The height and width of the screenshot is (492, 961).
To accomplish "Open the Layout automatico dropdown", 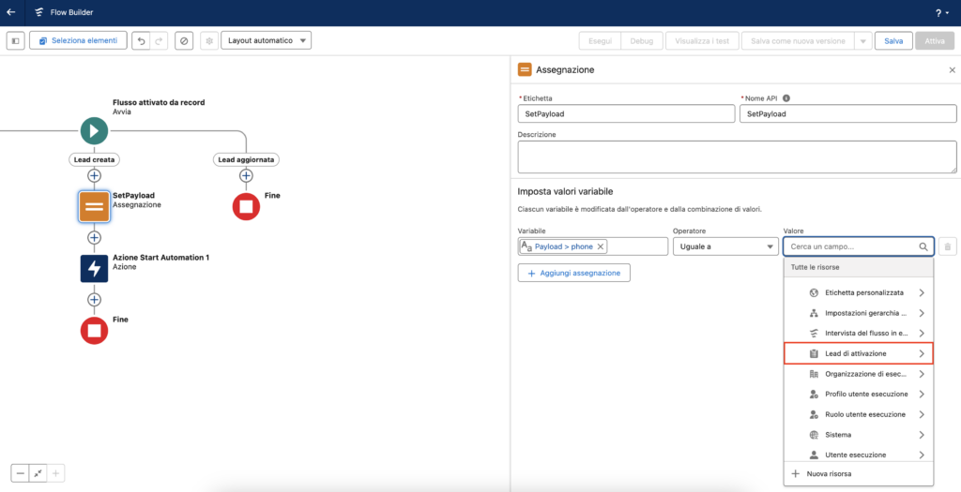I will point(266,41).
